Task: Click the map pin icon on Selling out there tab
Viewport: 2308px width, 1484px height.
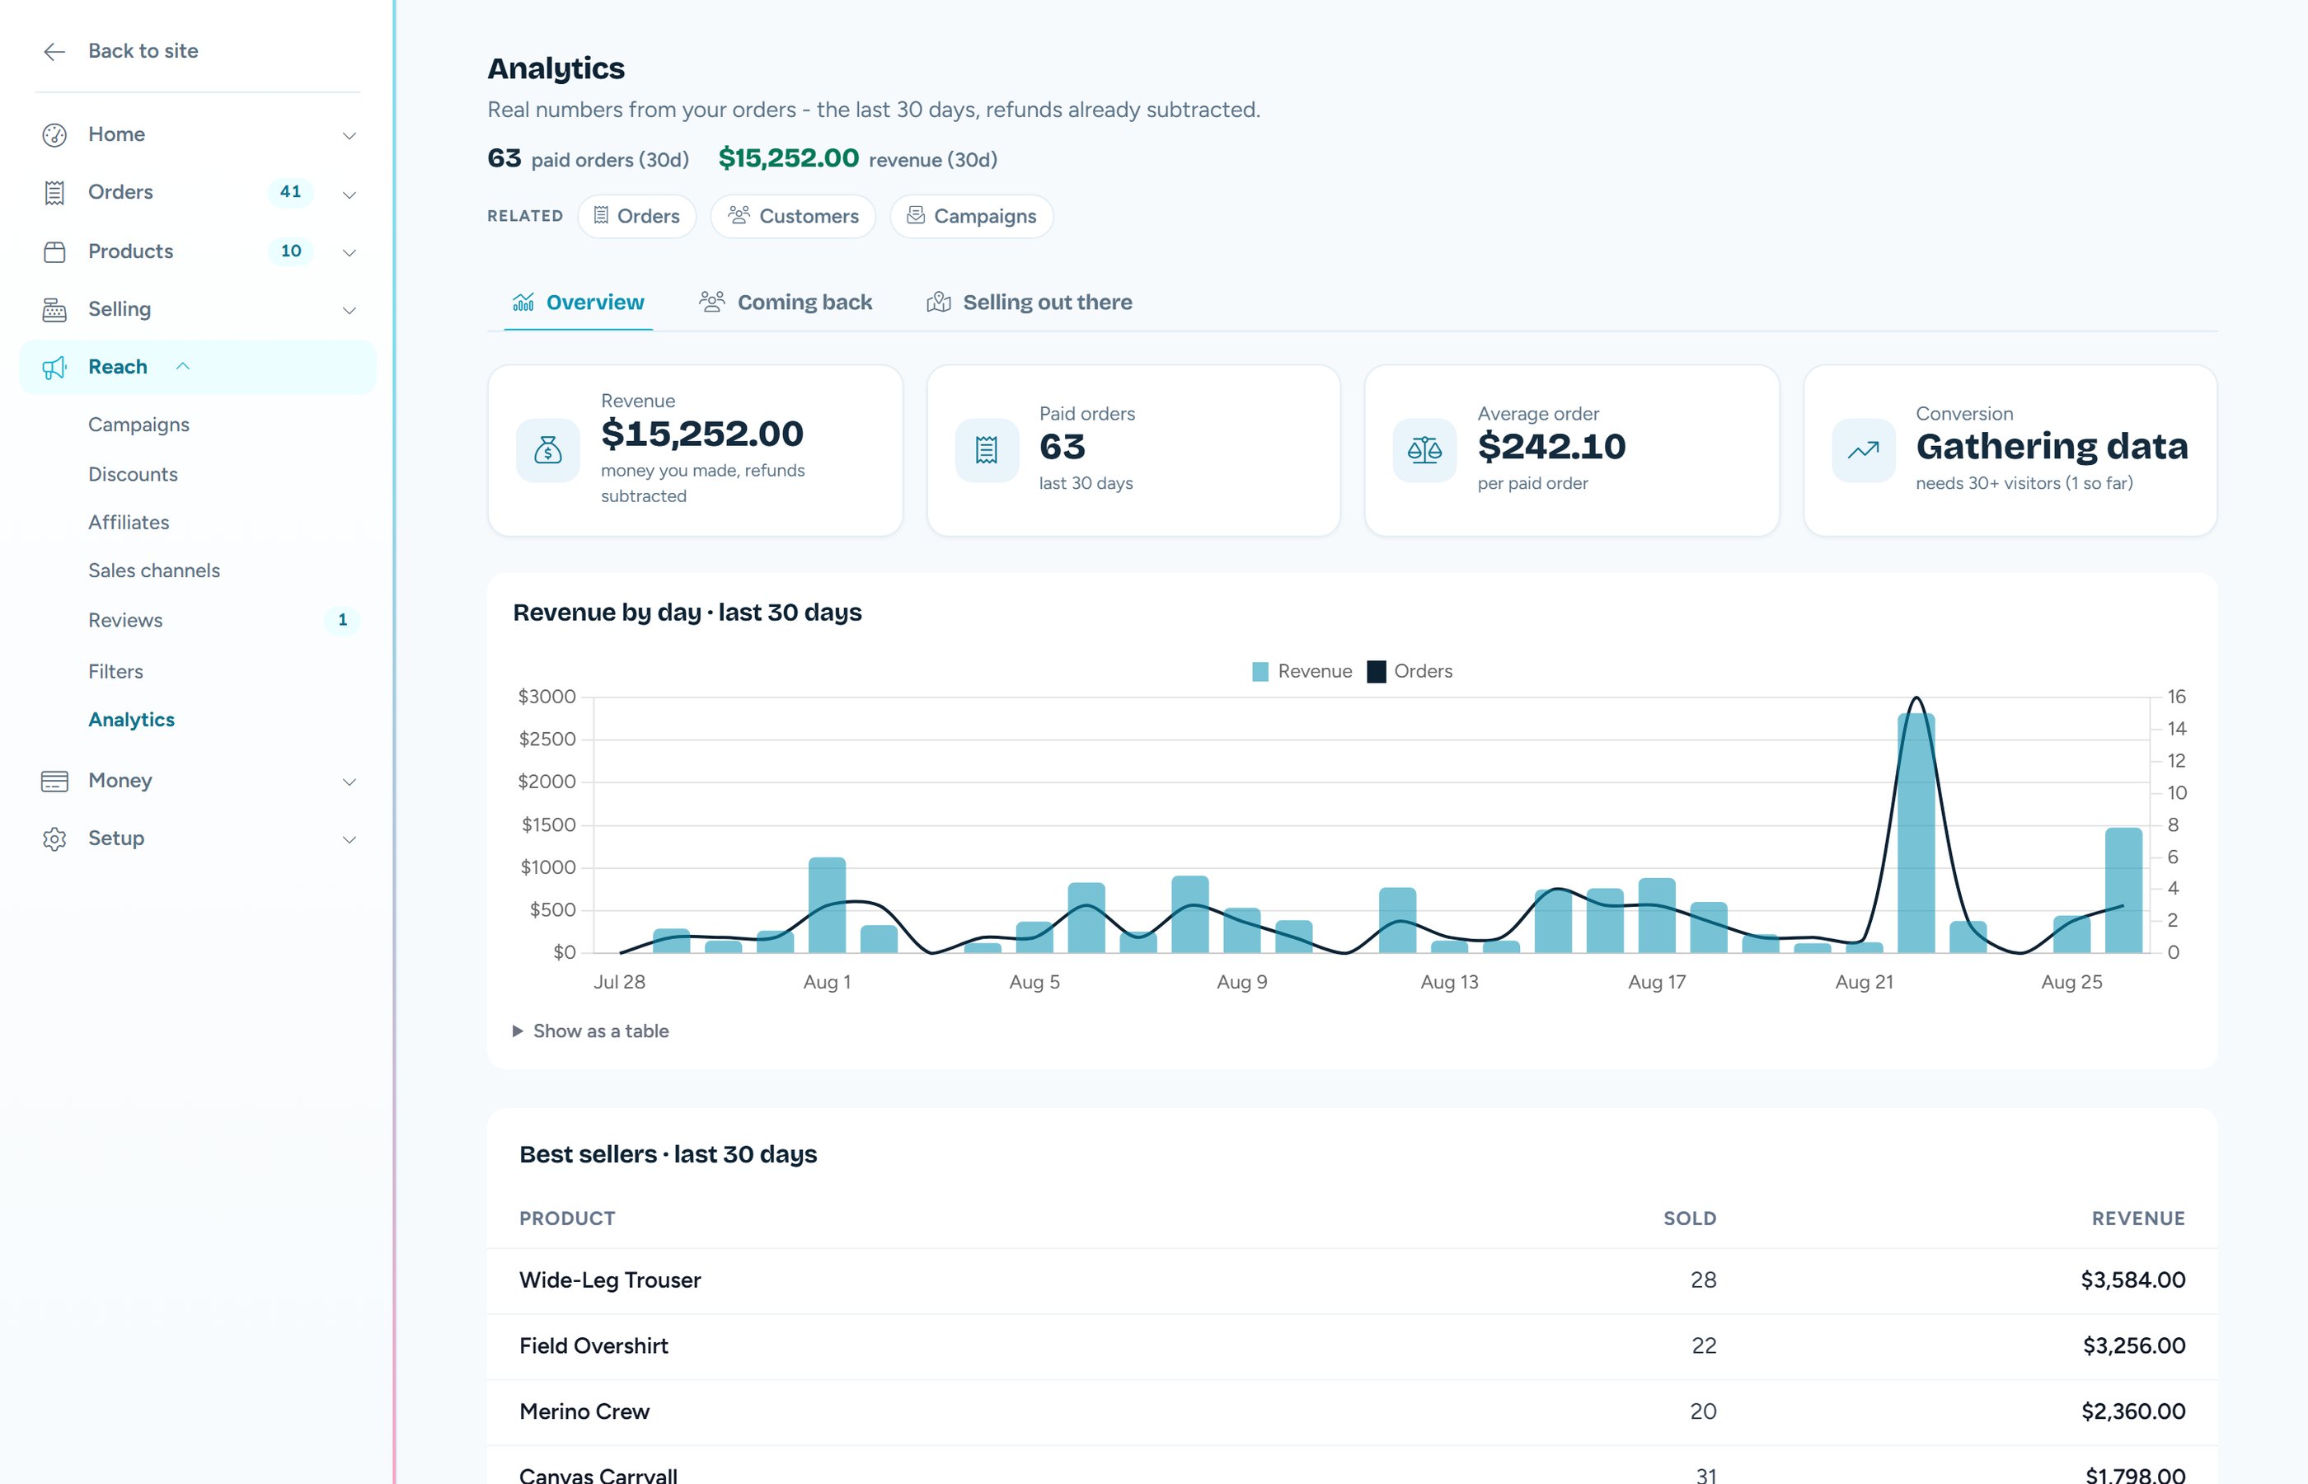Action: tap(939, 303)
